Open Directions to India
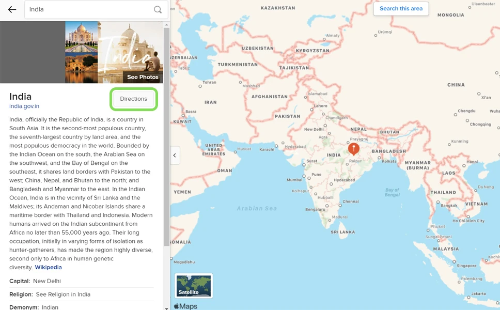Screen dimensions: 500x310 (134, 99)
